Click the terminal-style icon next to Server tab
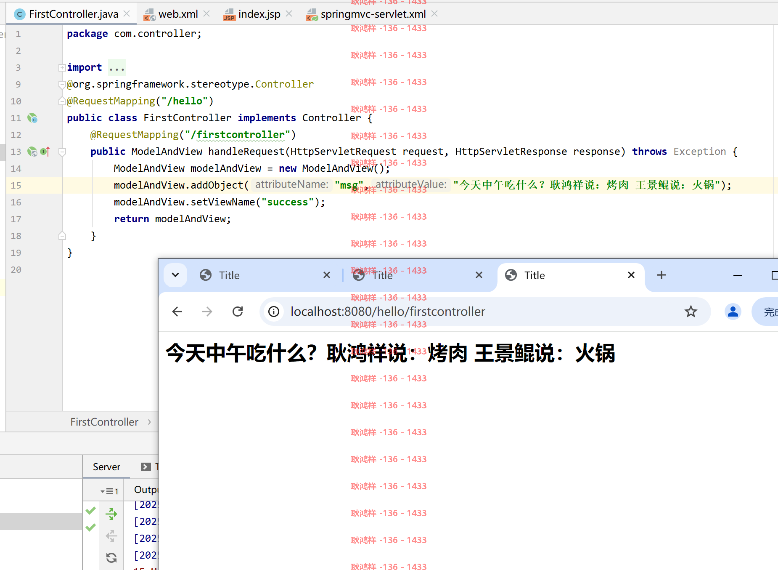The image size is (778, 570). coord(146,467)
